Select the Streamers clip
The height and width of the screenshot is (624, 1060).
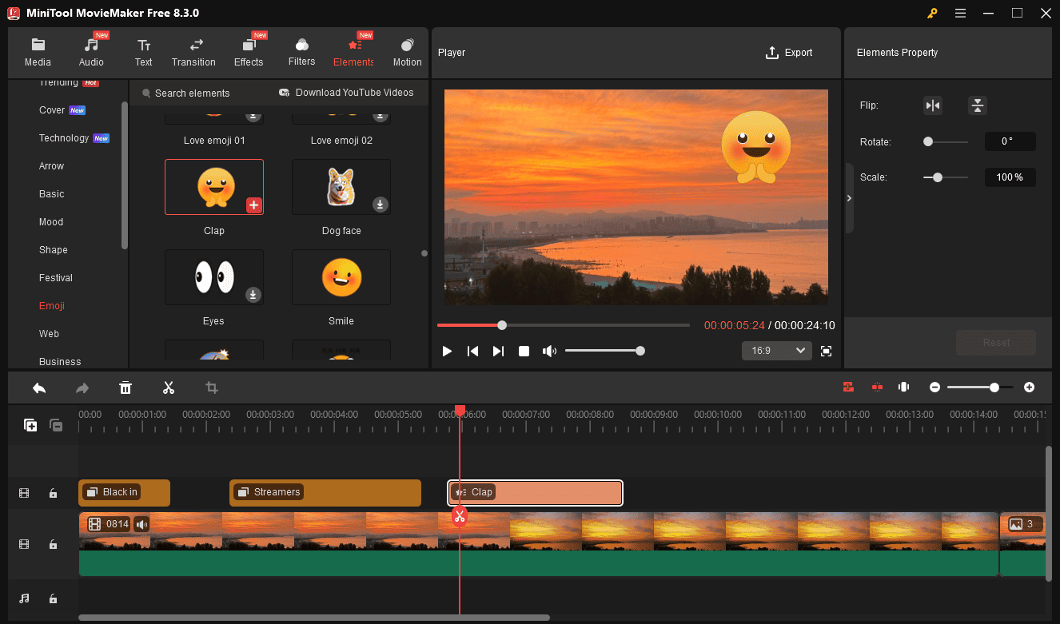(x=325, y=493)
